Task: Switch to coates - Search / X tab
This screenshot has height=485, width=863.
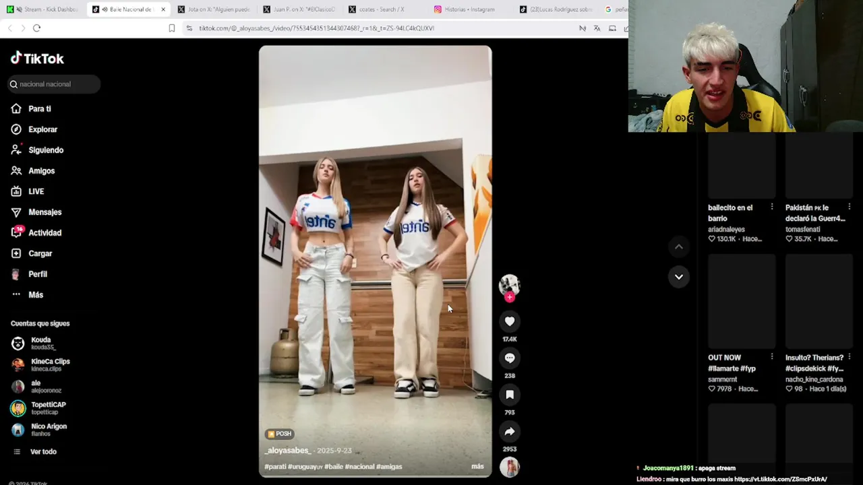Action: tap(385, 9)
